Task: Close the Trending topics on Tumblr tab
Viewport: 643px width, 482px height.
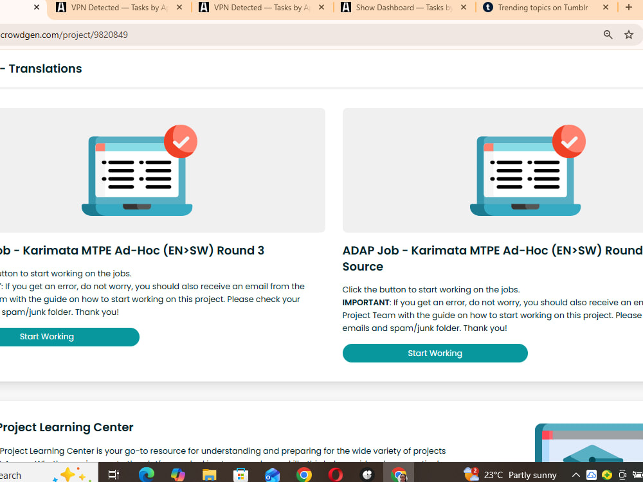Action: pyautogui.click(x=606, y=7)
